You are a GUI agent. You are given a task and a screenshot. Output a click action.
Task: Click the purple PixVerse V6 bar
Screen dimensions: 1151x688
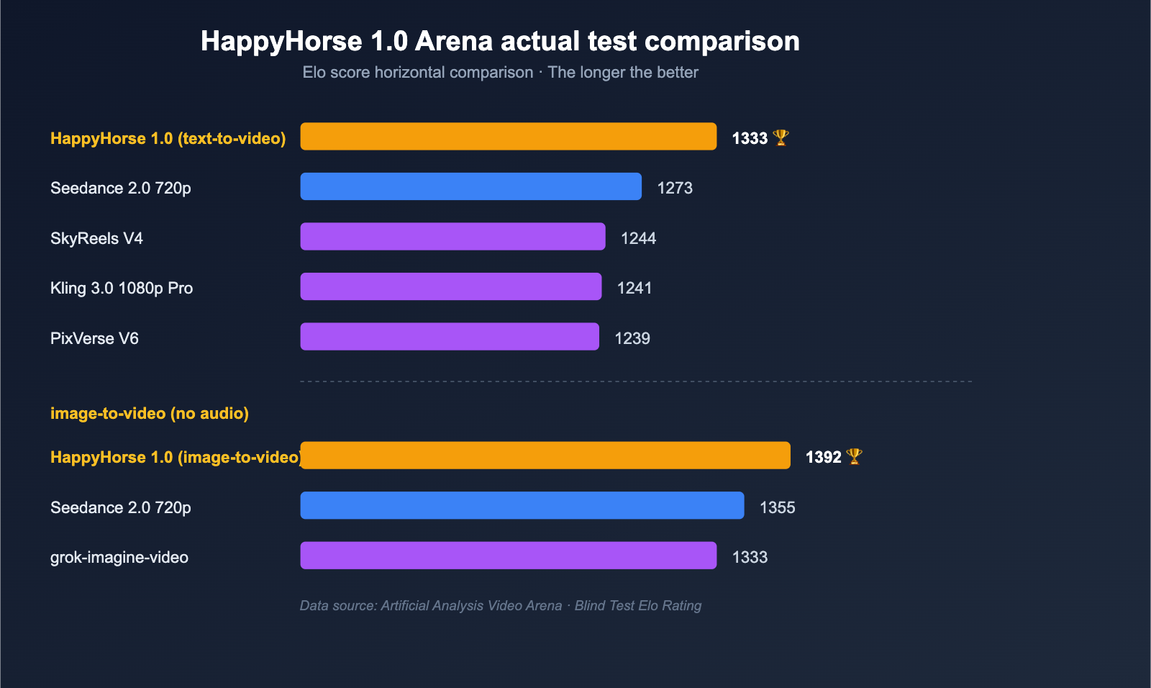tap(449, 337)
